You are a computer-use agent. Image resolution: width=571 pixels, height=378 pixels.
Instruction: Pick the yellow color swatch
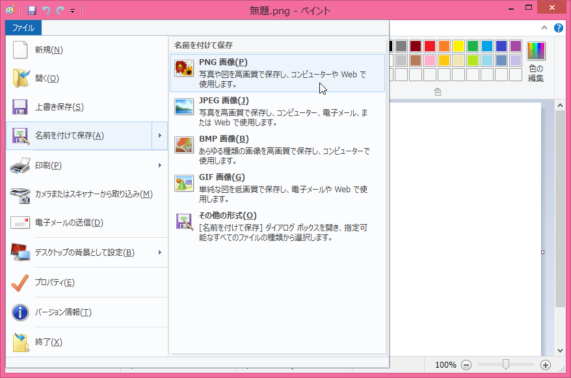click(x=458, y=46)
